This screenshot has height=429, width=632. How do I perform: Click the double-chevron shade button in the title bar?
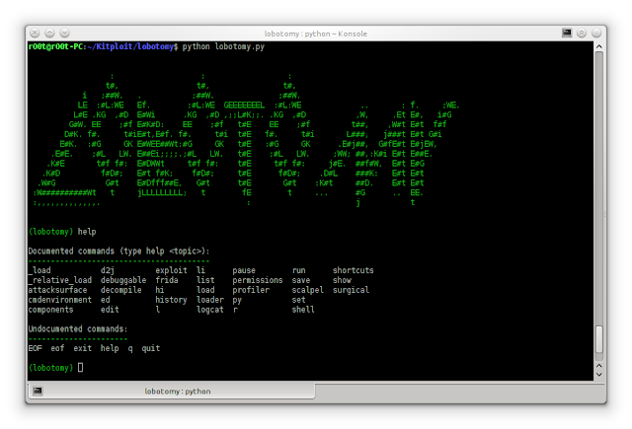(582, 33)
